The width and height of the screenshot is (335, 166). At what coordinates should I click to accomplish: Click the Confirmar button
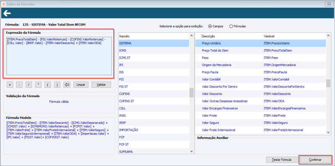[x=315, y=160]
